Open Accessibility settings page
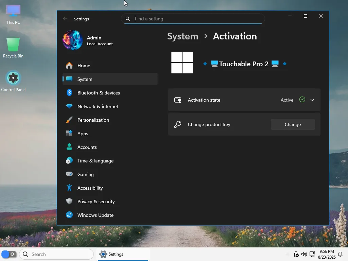 tap(110, 188)
